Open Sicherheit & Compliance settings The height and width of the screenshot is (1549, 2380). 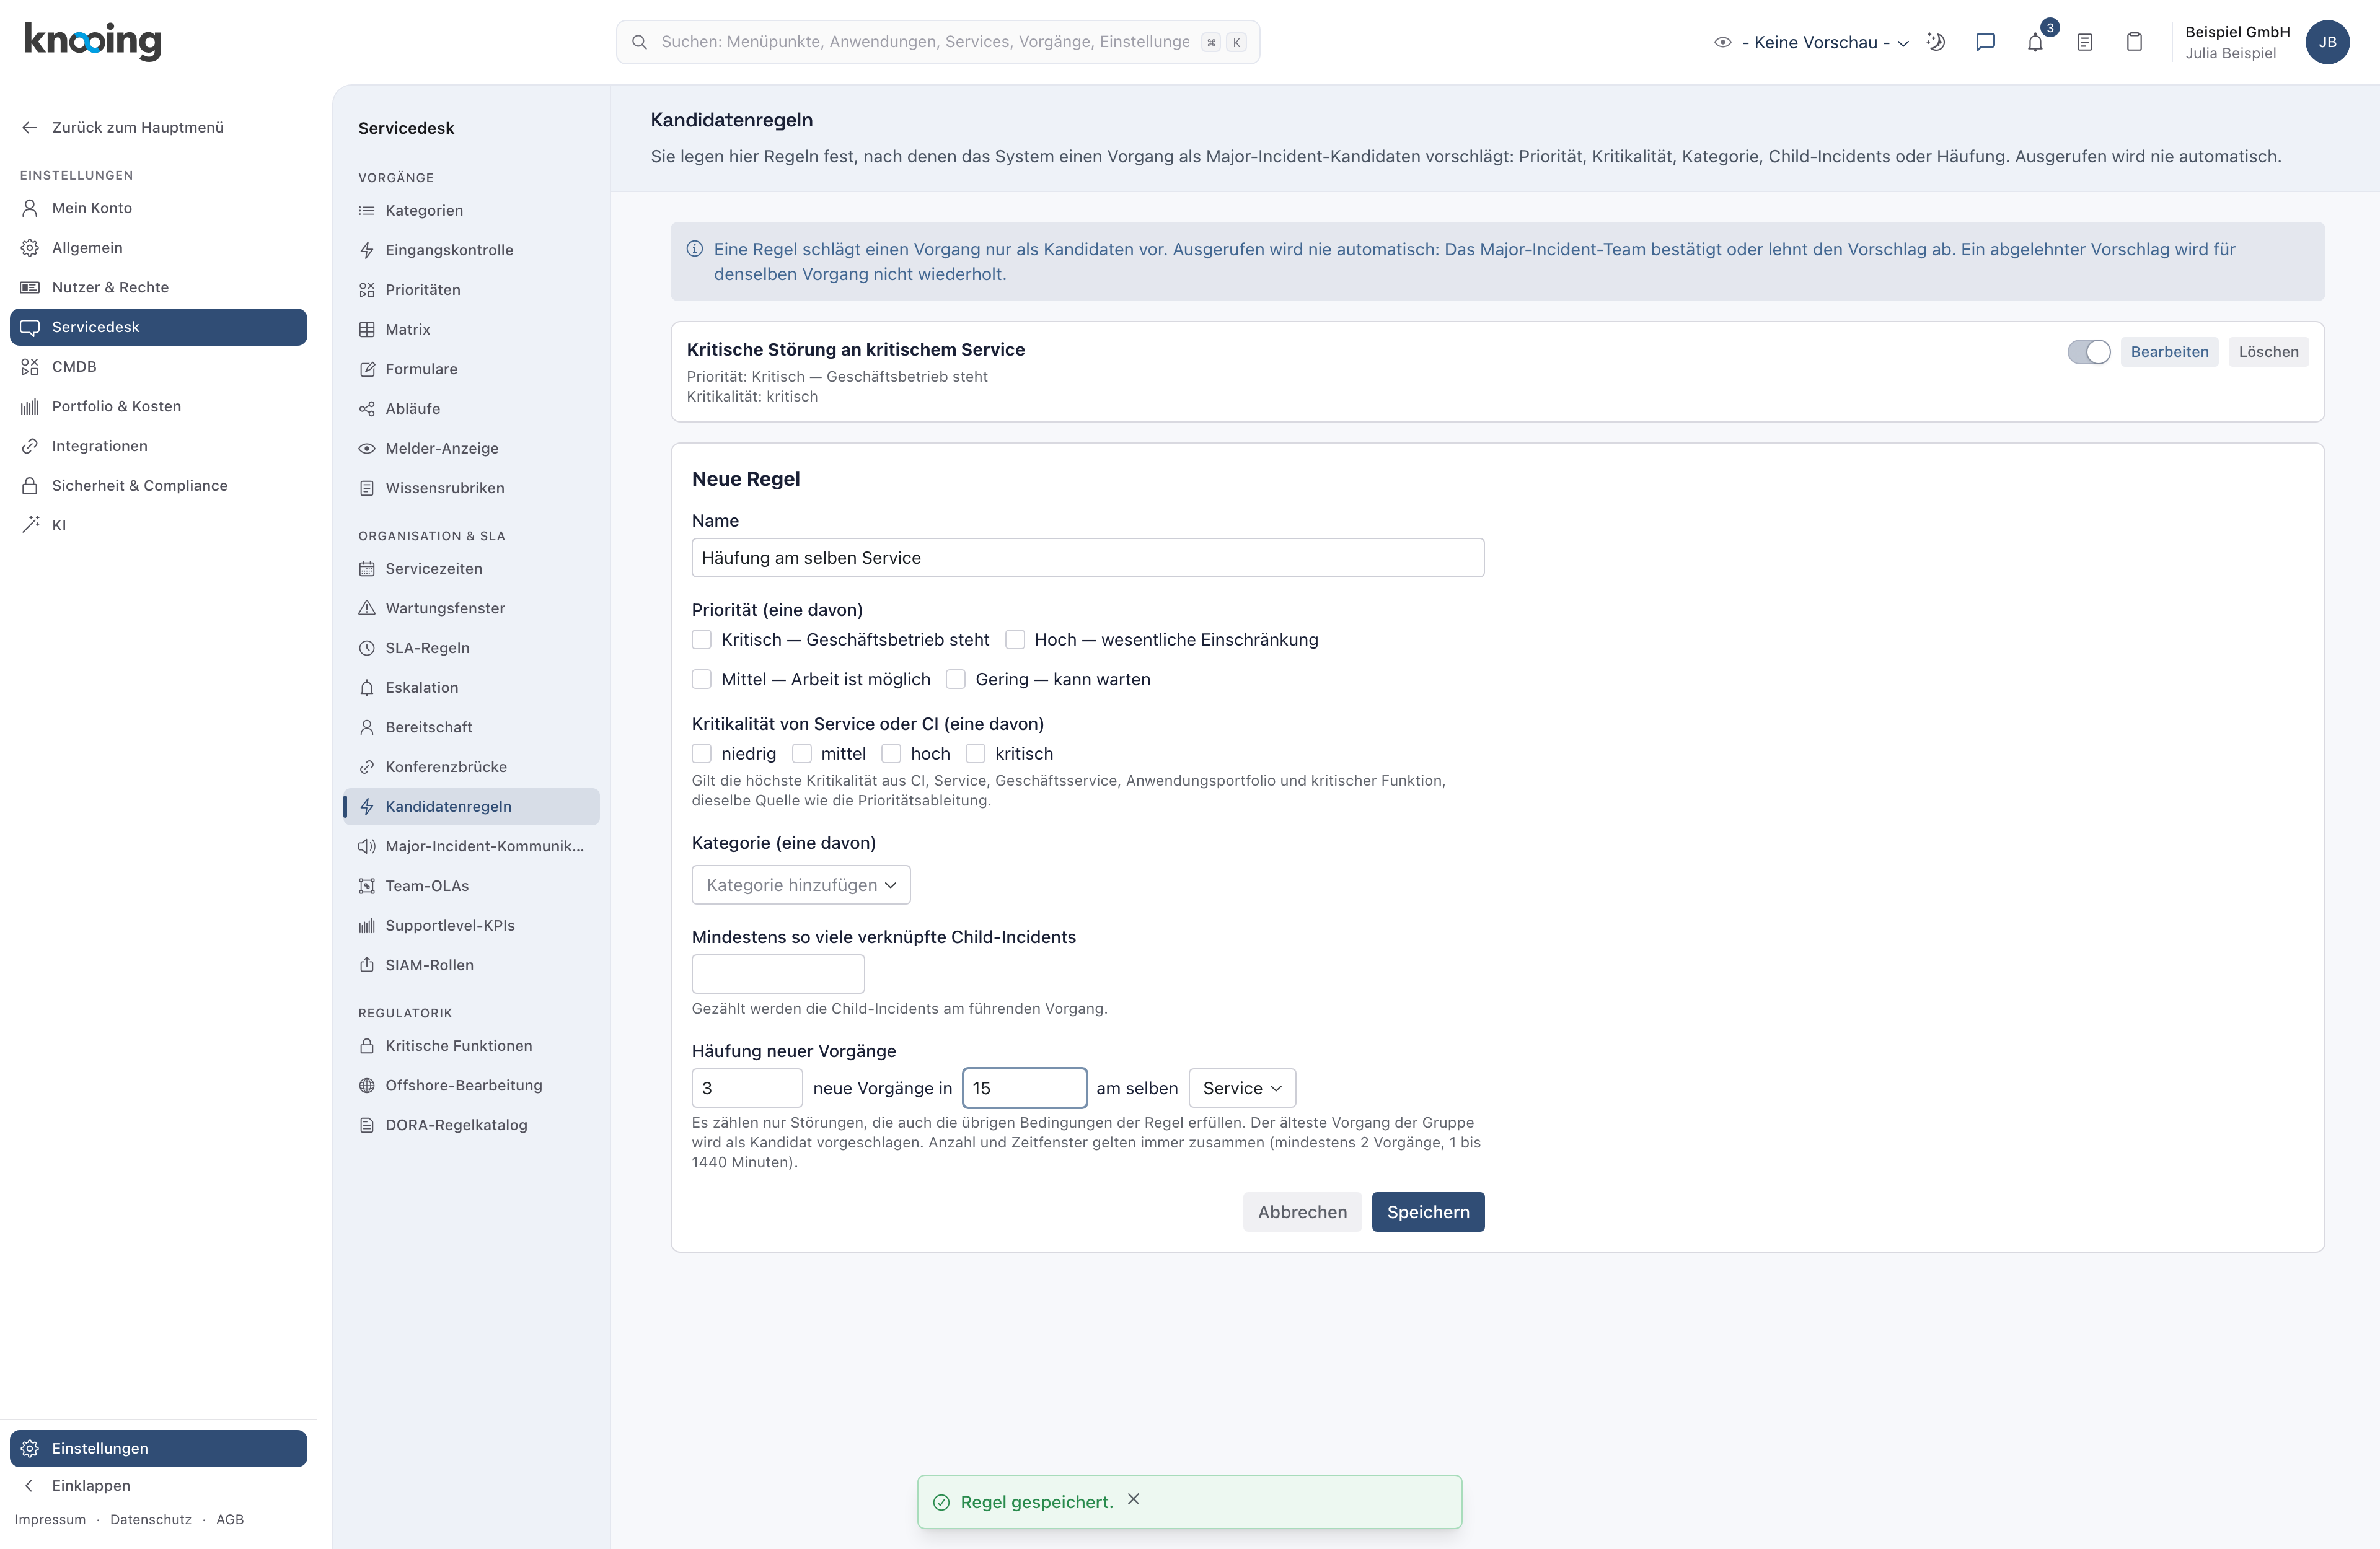[159, 486]
